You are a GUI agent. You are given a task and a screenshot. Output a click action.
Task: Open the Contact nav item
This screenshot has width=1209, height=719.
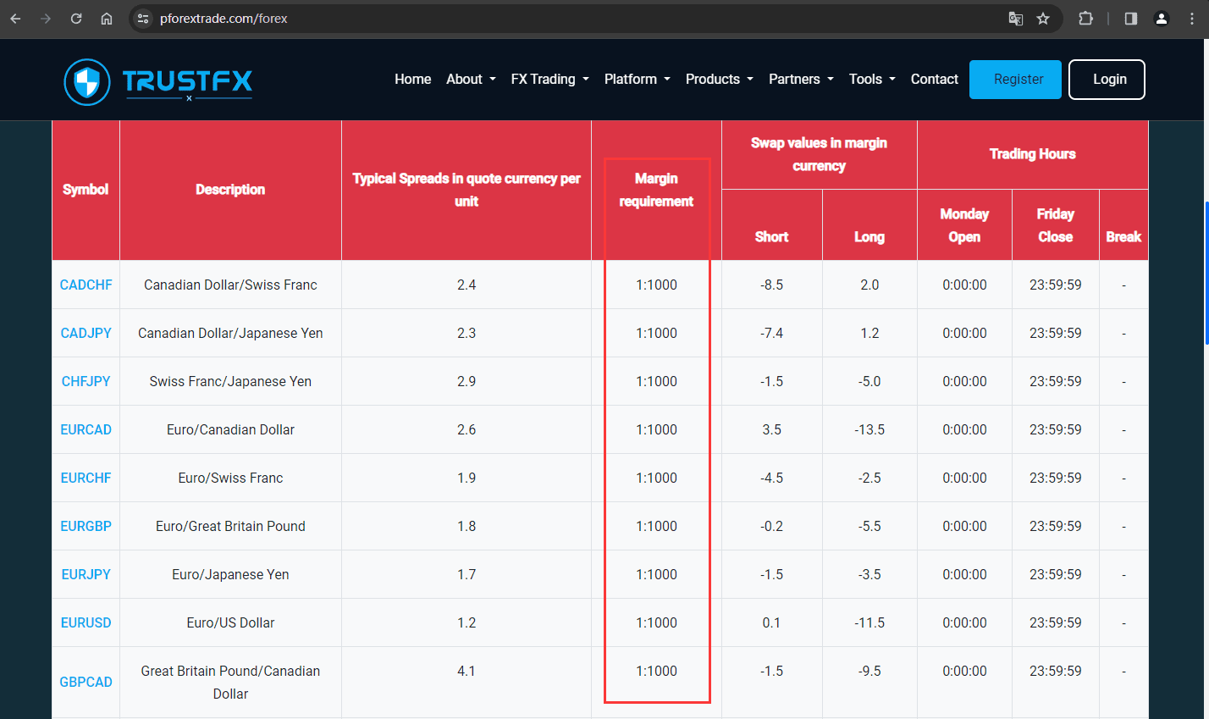[935, 79]
